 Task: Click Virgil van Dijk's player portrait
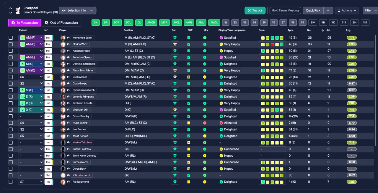63,110
